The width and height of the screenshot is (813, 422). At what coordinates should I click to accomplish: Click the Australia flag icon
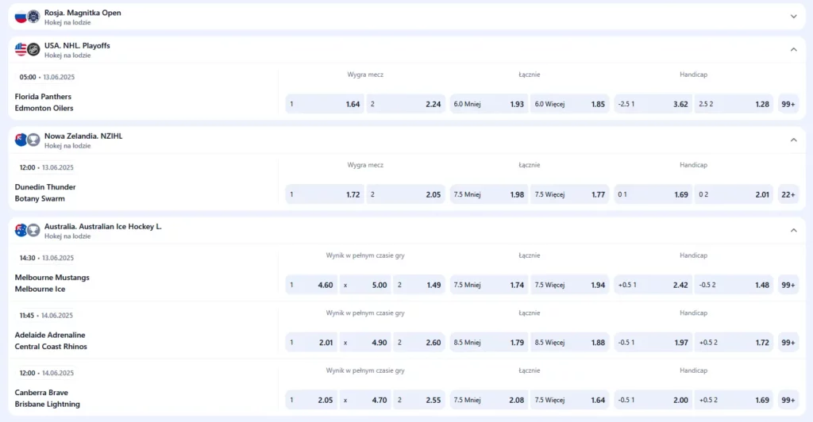tap(21, 230)
